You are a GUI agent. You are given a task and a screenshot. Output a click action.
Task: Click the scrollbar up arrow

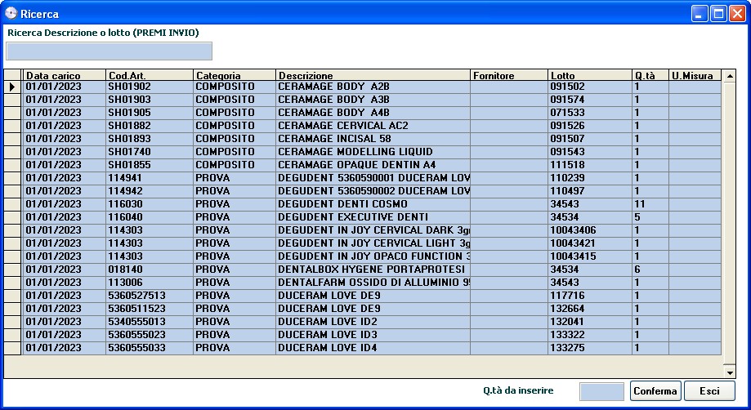click(x=730, y=76)
